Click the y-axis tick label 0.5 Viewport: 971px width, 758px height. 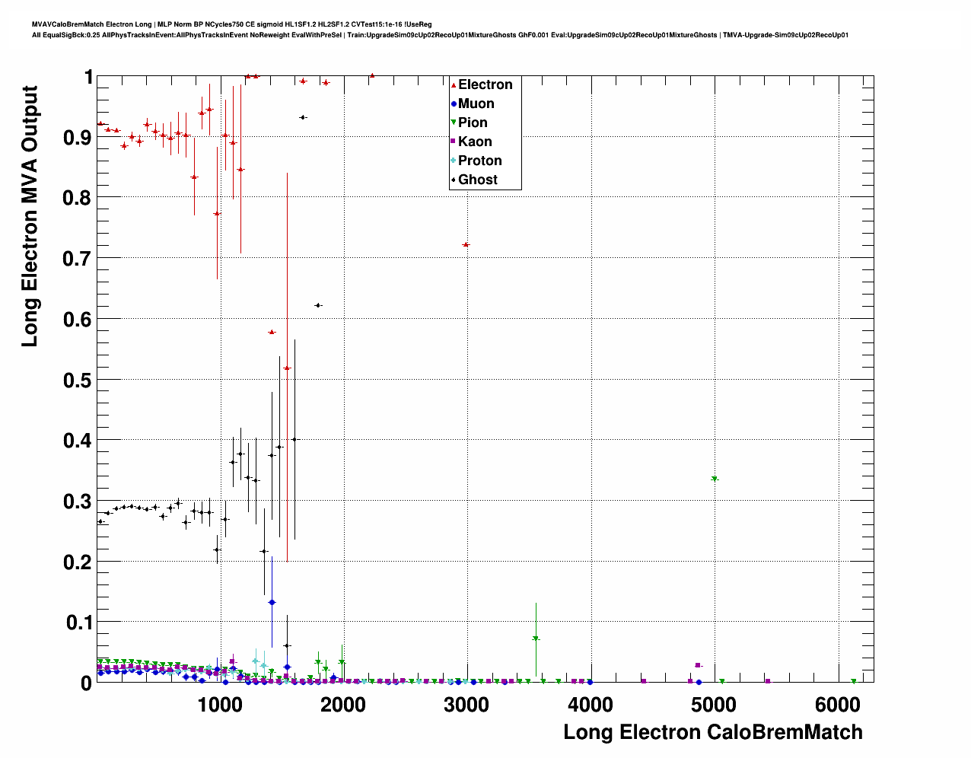click(x=77, y=380)
